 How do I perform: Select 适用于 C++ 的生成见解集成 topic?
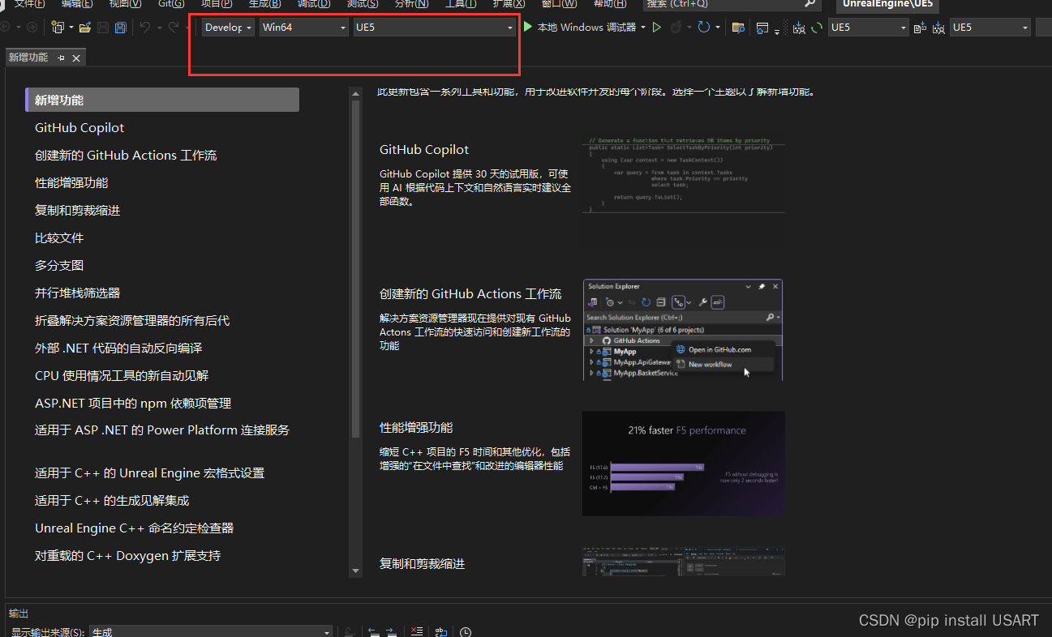pyautogui.click(x=112, y=501)
